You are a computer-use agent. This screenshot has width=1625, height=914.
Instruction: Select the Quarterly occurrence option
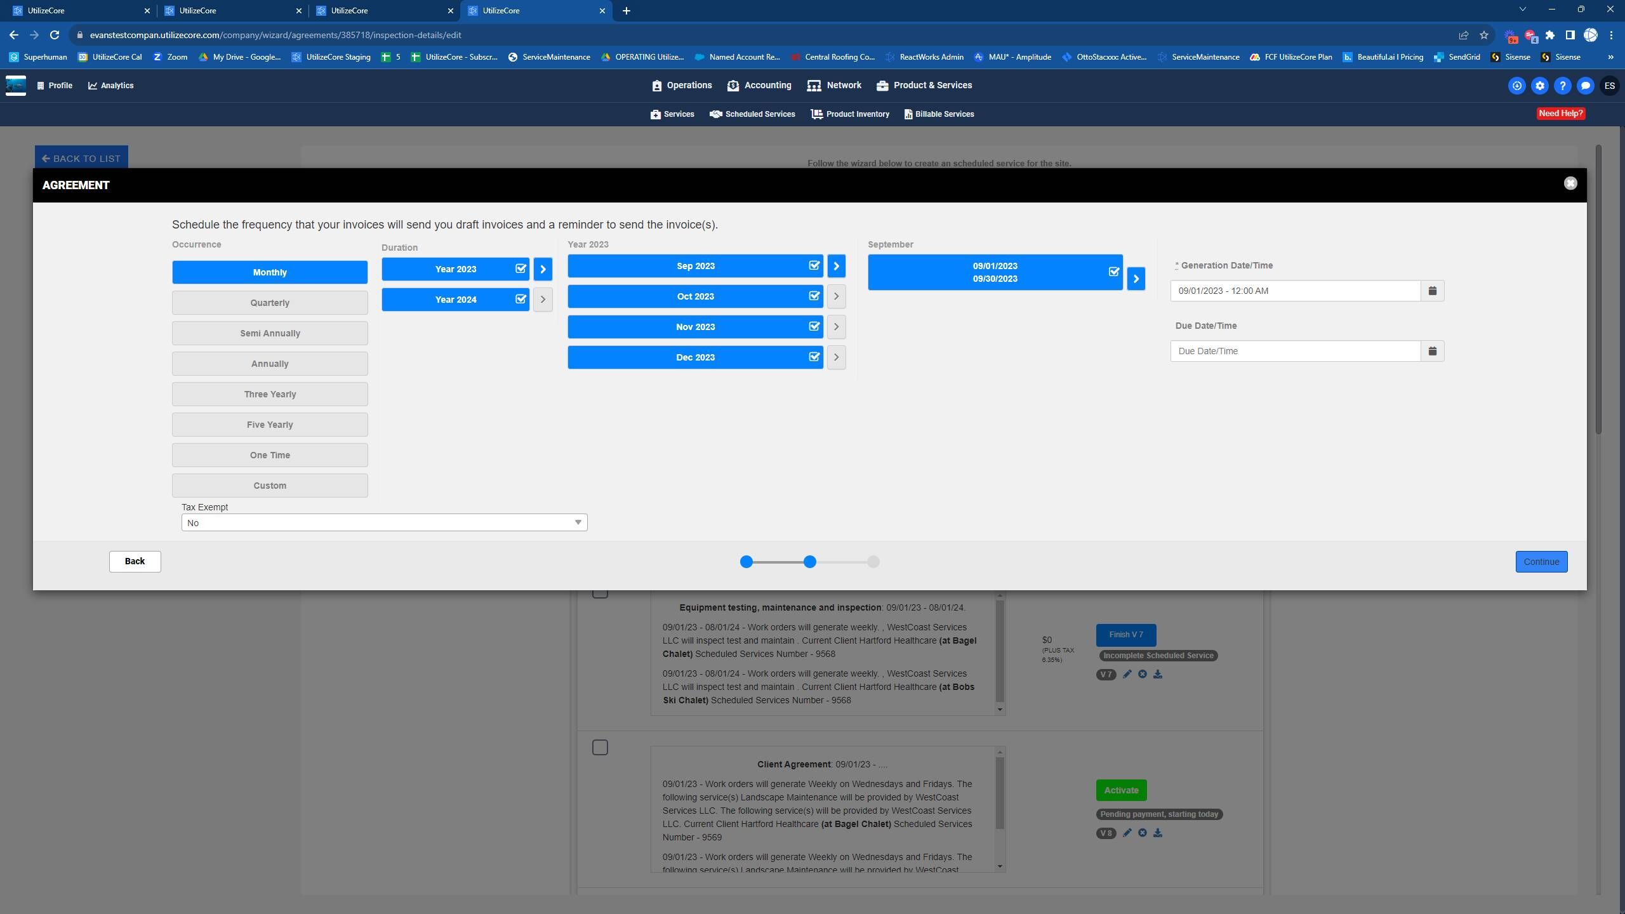270,303
